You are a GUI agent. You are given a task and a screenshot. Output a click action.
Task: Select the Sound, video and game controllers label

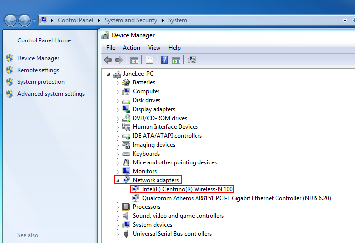click(x=178, y=216)
